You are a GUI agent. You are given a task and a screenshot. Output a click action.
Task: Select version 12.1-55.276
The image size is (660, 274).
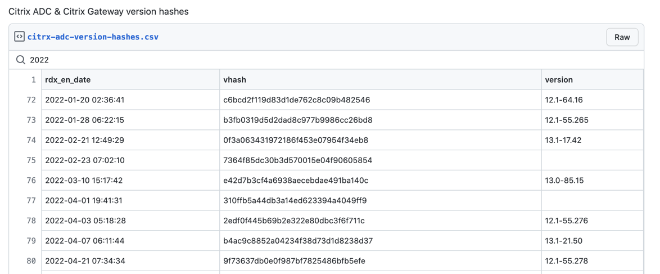coord(567,221)
